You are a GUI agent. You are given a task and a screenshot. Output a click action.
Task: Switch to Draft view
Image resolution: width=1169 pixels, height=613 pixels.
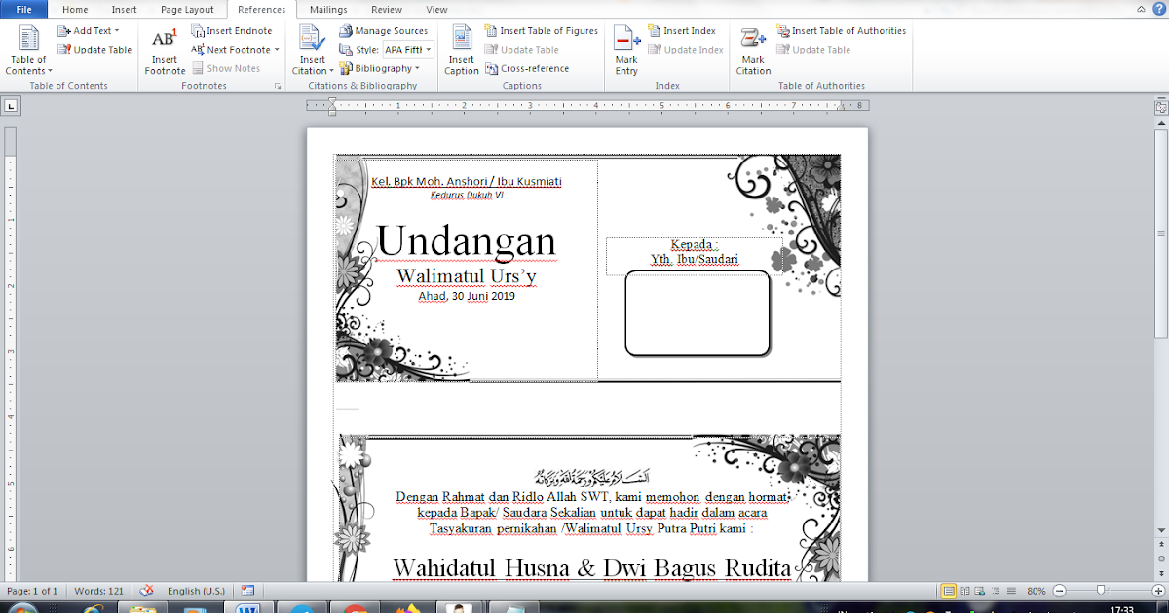(x=1009, y=591)
